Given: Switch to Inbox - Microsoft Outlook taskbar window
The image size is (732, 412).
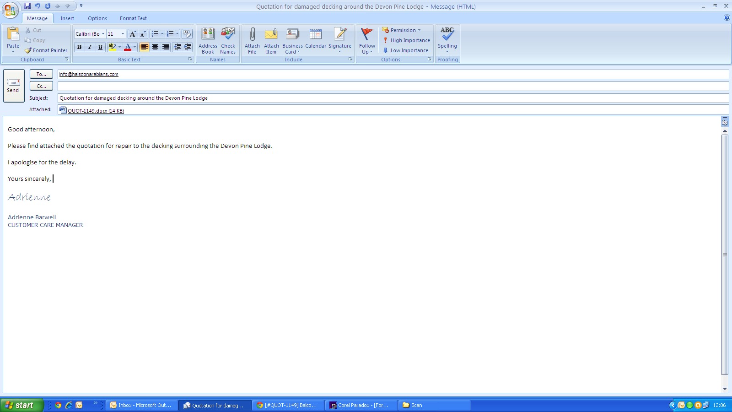Looking at the screenshot, I should [142, 405].
